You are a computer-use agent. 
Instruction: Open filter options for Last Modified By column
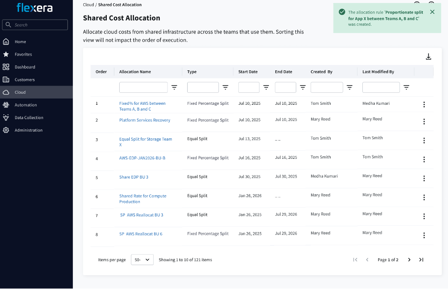point(406,88)
